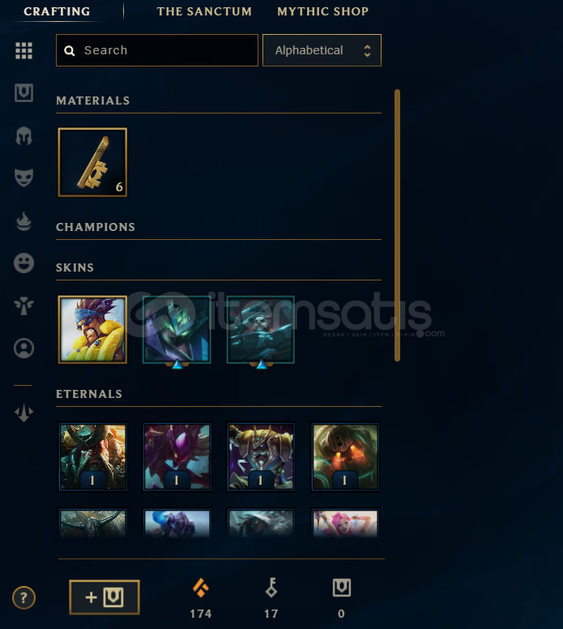Image resolution: width=563 pixels, height=629 pixels.
Task: Click the add chest purchase button
Action: (x=104, y=597)
